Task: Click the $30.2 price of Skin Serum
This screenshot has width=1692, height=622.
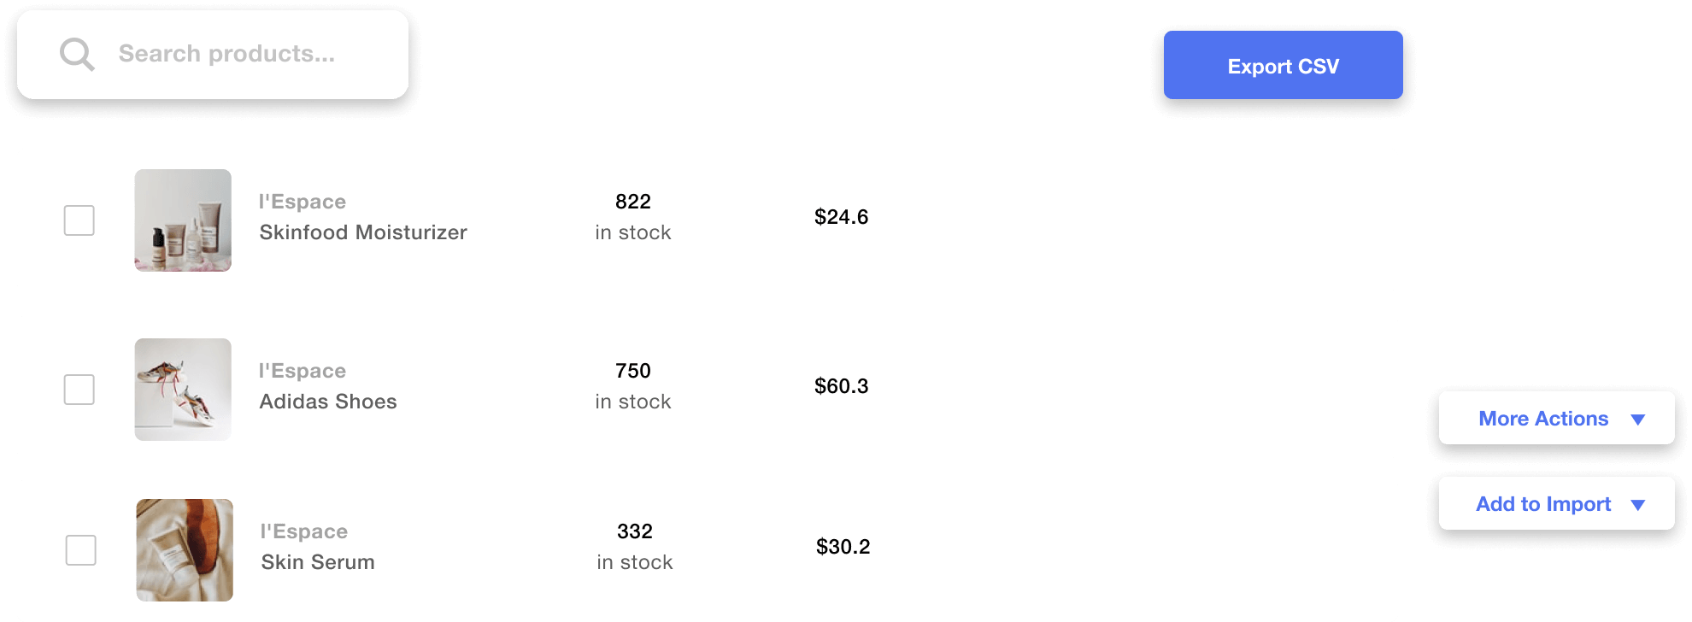Action: point(843,547)
